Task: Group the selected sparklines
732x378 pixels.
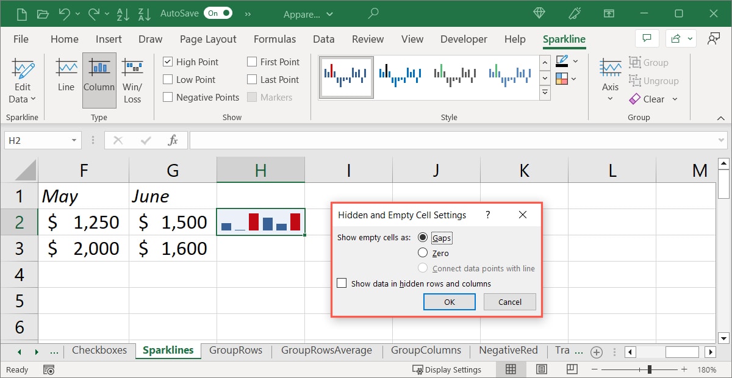Action: [x=649, y=62]
